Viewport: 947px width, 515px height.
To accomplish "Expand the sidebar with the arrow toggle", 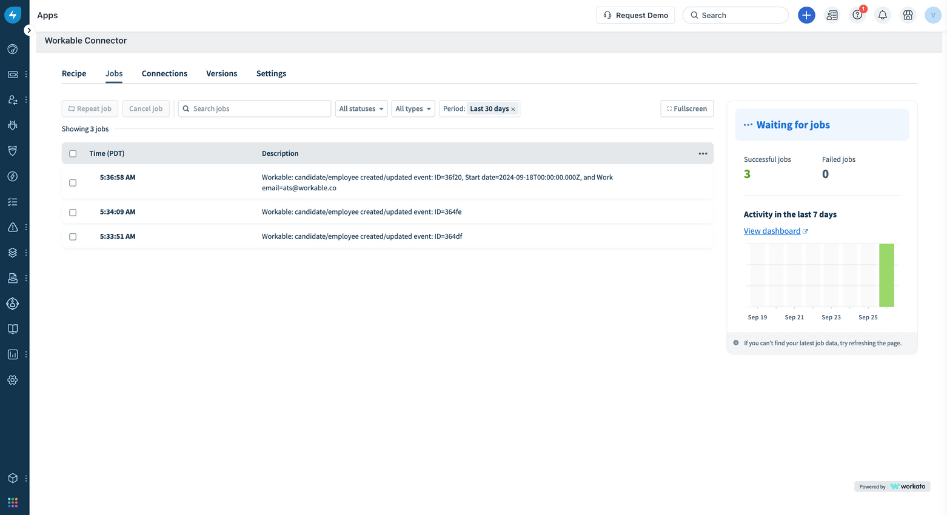I will 28,30.
